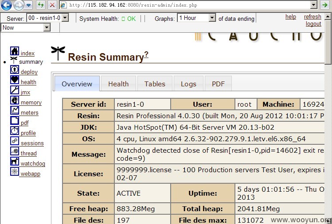Click the house index icon
This screenshot has width=332, height=224.
click(x=15, y=51)
